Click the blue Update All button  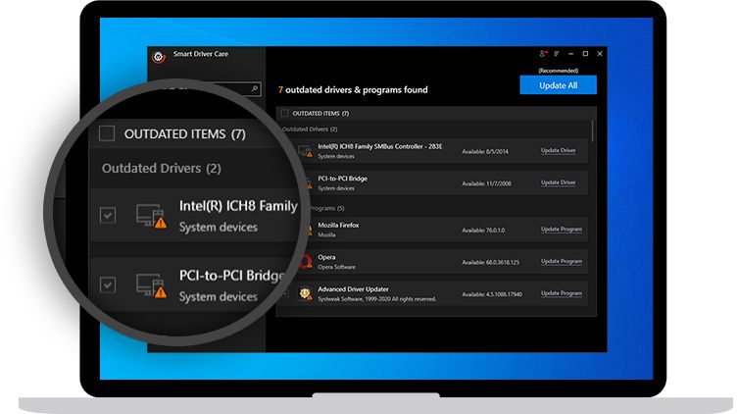point(559,85)
